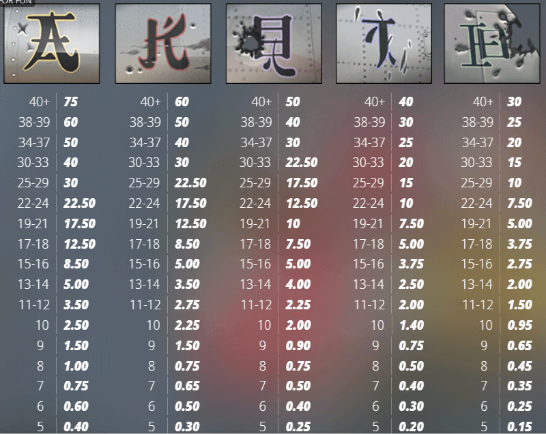Image resolution: width=546 pixels, height=434 pixels.
Task: Click third column payout 2.25 for 11-12
Action: click(298, 305)
